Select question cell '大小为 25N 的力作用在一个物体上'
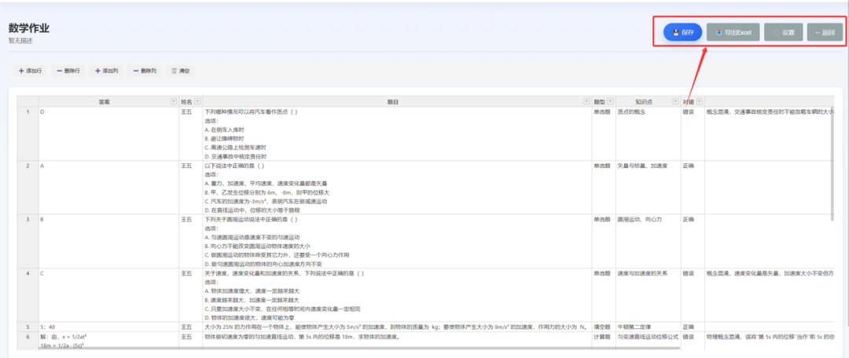Screen dimensions: 849x358 pos(397,327)
